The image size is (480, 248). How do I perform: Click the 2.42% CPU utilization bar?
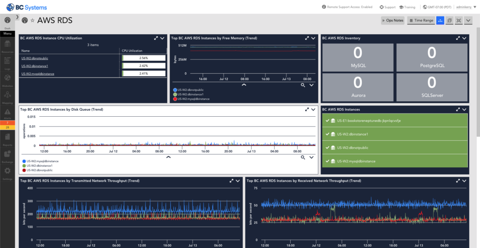click(143, 66)
